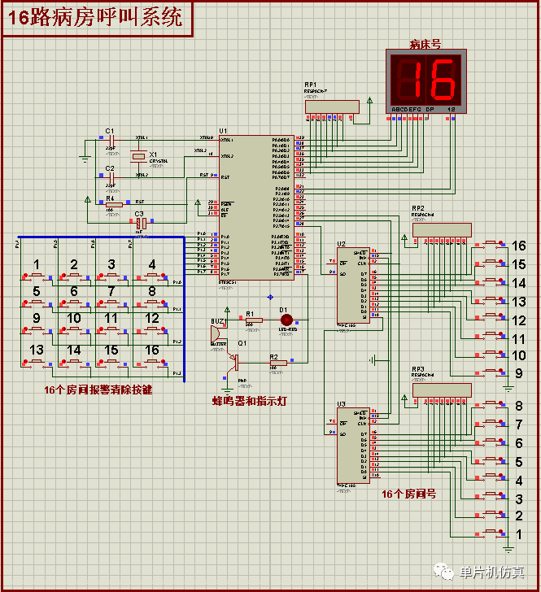Select the U1 microcontroller chip
This screenshot has width=541, height=592.
pyautogui.click(x=256, y=207)
